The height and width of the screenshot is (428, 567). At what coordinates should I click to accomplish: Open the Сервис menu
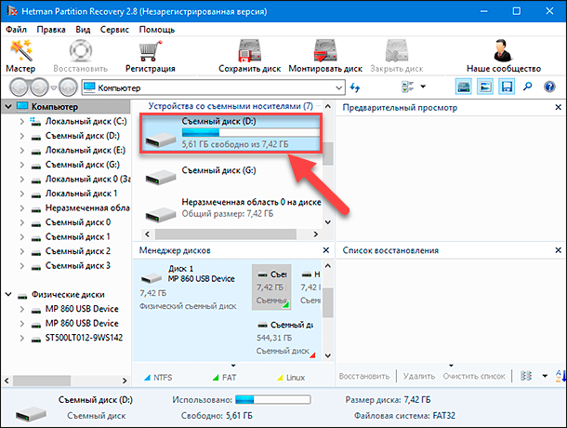pyautogui.click(x=114, y=30)
